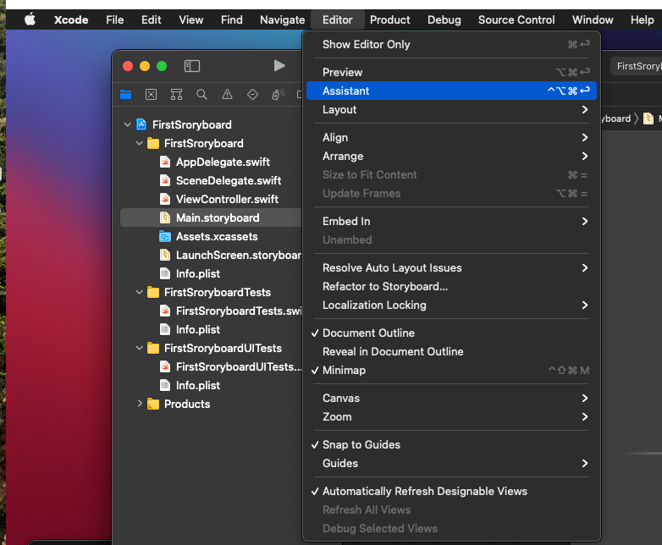
Task: Toggle Automatically Refresh Designable Views
Action: point(451,491)
